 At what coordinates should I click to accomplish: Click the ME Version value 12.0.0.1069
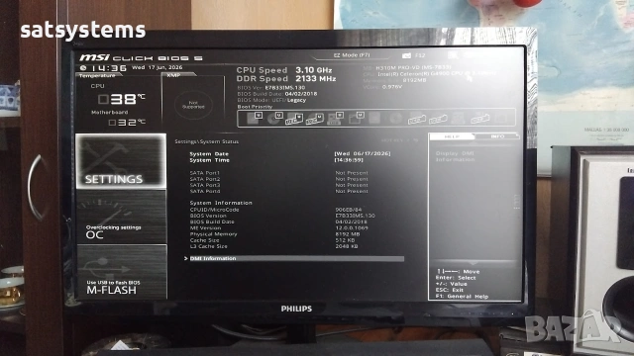(352, 228)
